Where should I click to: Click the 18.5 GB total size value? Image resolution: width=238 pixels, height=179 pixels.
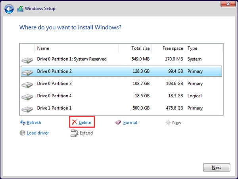[142, 96]
